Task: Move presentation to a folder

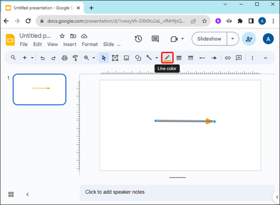Action: coord(73,36)
